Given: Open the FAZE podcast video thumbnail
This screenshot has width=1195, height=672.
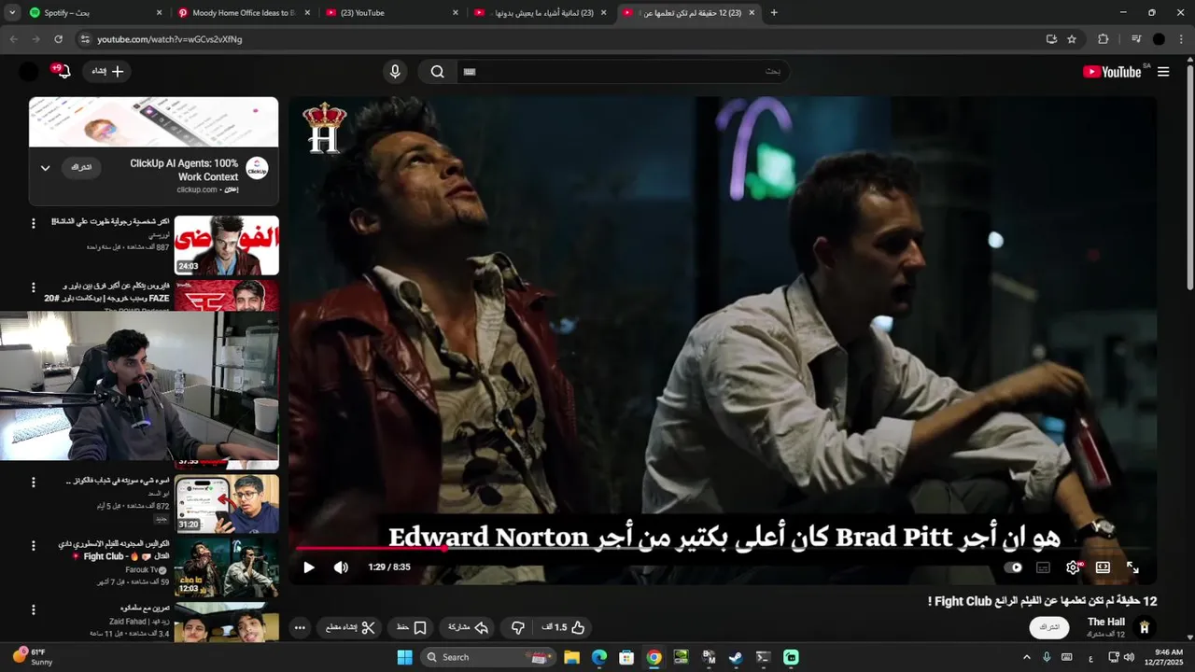Looking at the screenshot, I should click(226, 295).
